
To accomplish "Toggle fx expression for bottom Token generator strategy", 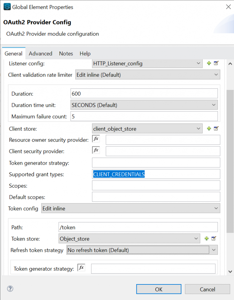I will 81,268.
